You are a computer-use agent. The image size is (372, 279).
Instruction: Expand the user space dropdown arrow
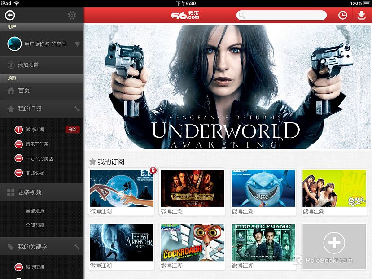point(77,44)
